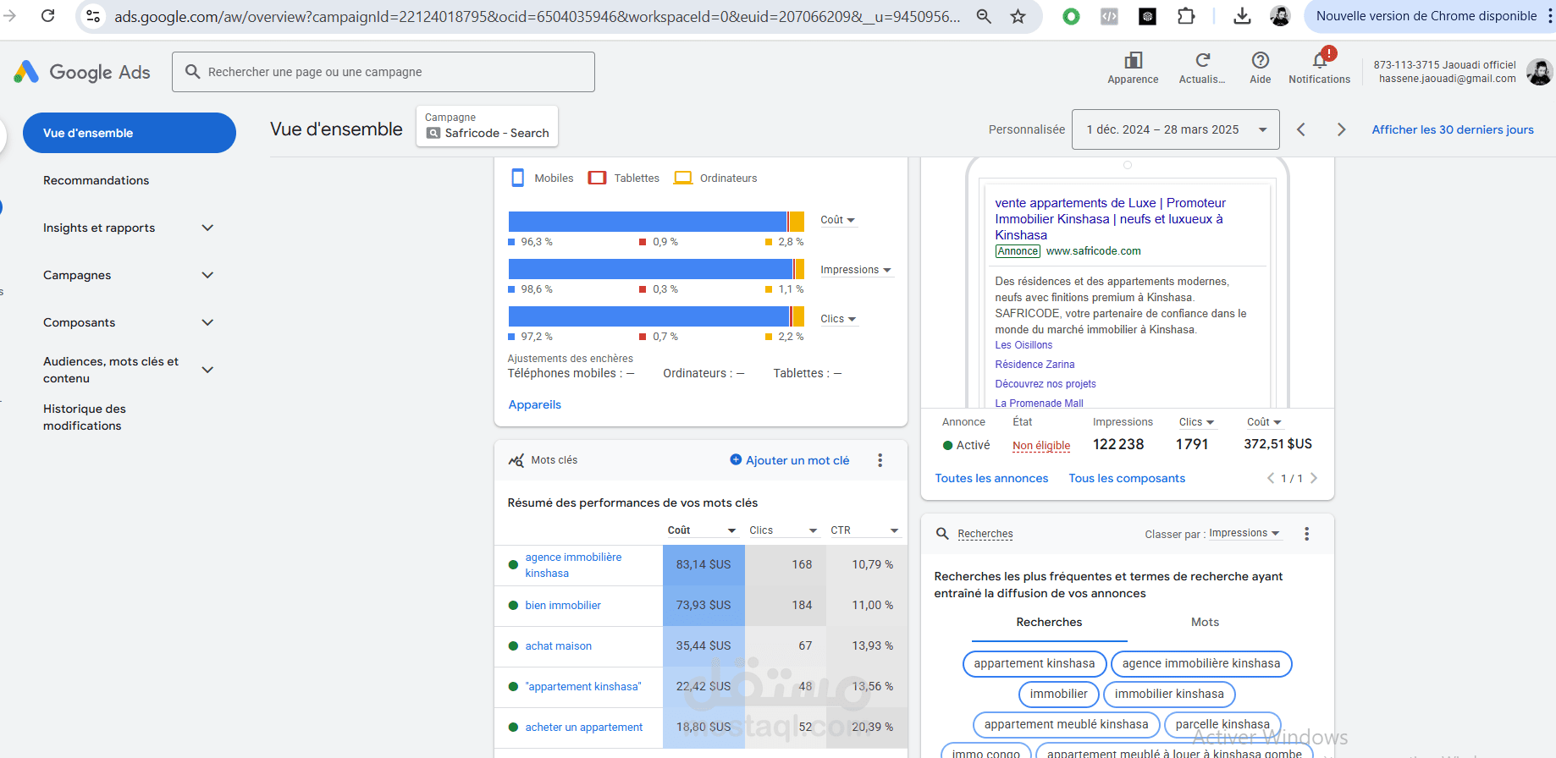The height and width of the screenshot is (758, 1556).
Task: Toggle the Mobiles legend item
Action: [x=542, y=178]
